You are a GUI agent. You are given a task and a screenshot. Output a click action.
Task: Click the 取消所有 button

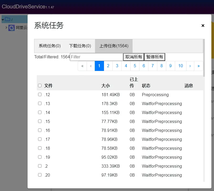pos(134,57)
